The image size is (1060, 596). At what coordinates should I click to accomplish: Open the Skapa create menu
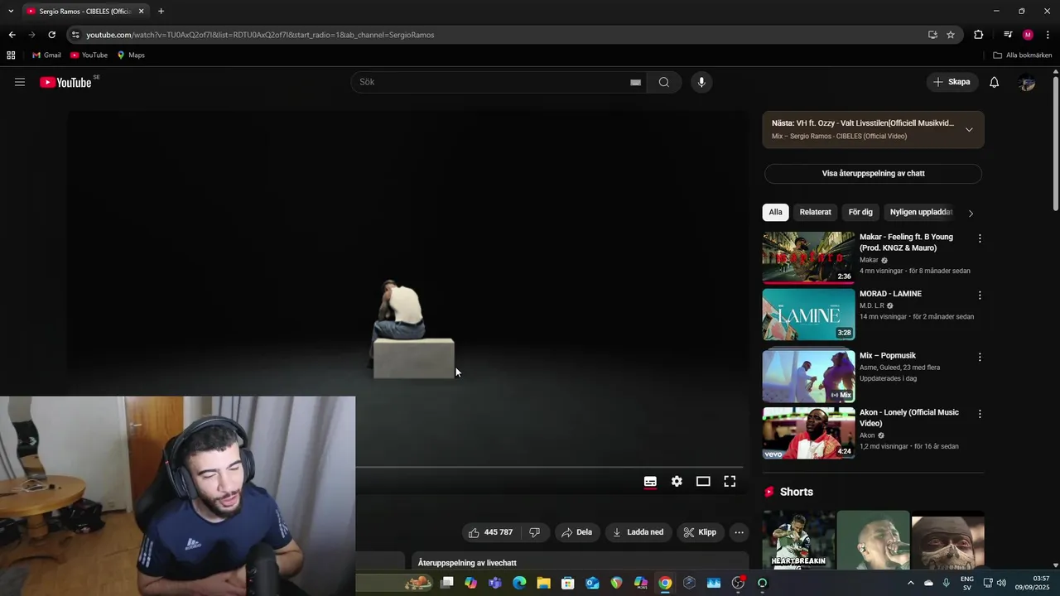(x=952, y=82)
